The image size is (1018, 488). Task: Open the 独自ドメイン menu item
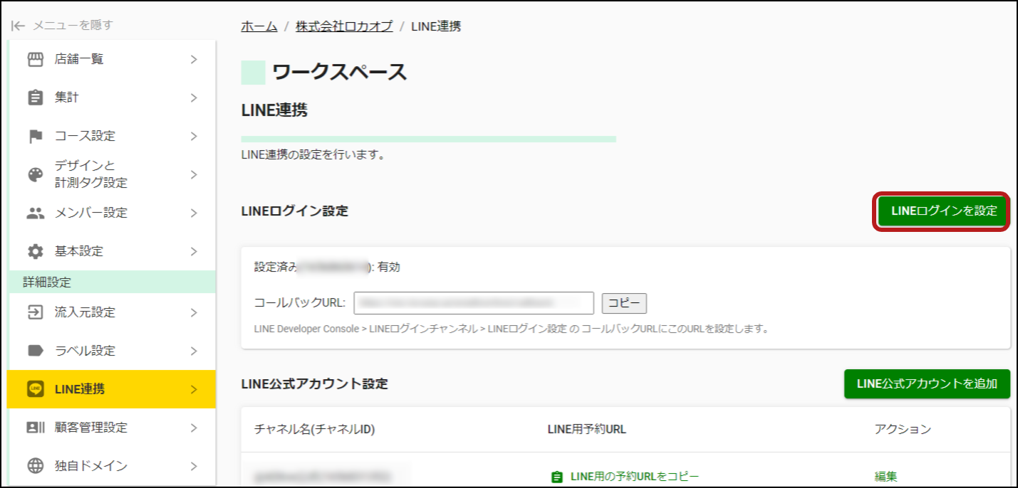(111, 466)
